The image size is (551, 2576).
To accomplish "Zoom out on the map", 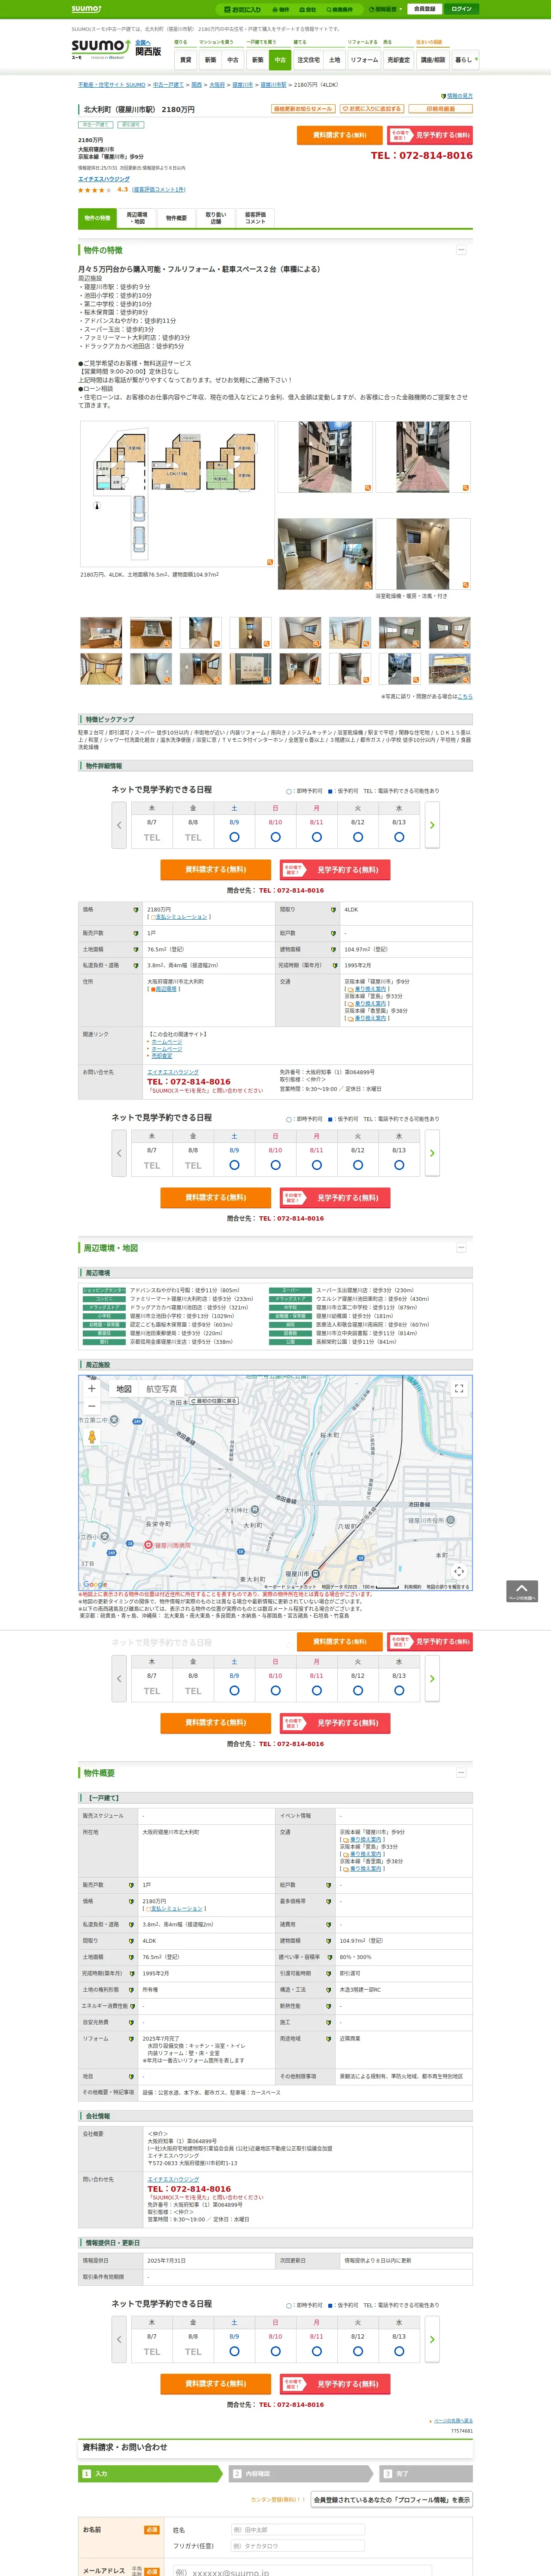I will [x=92, y=1406].
